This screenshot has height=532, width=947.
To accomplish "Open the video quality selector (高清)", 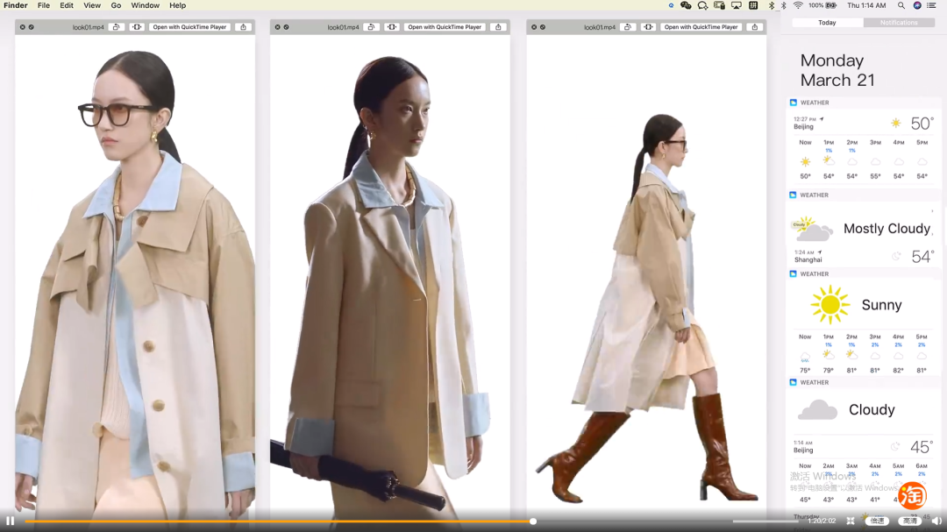I will (x=910, y=521).
